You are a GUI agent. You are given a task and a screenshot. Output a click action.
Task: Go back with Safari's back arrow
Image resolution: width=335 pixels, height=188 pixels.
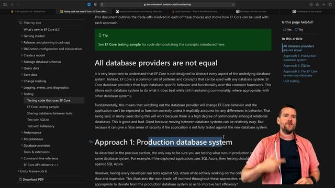(12, 4)
